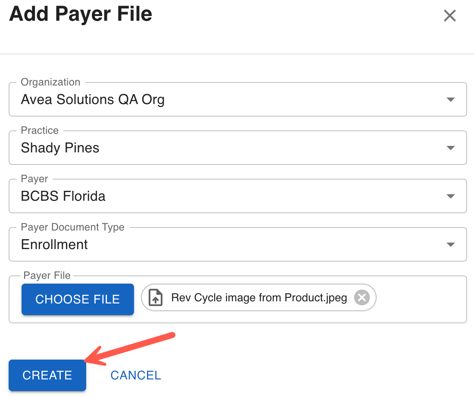The height and width of the screenshot is (398, 474).
Task: Expand the Practice dropdown arrow
Action: [x=450, y=148]
